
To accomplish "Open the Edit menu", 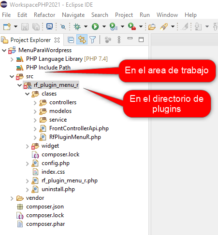I will (x=22, y=15).
